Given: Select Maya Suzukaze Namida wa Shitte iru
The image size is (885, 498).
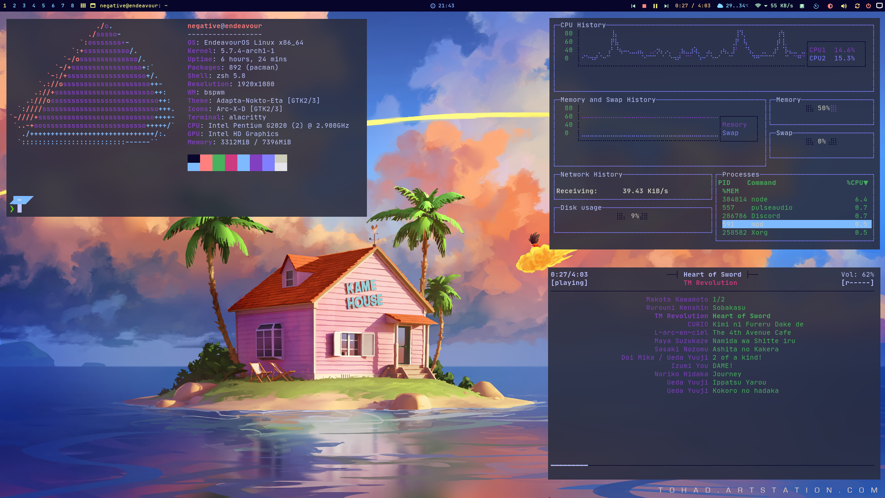Looking at the screenshot, I should point(725,341).
